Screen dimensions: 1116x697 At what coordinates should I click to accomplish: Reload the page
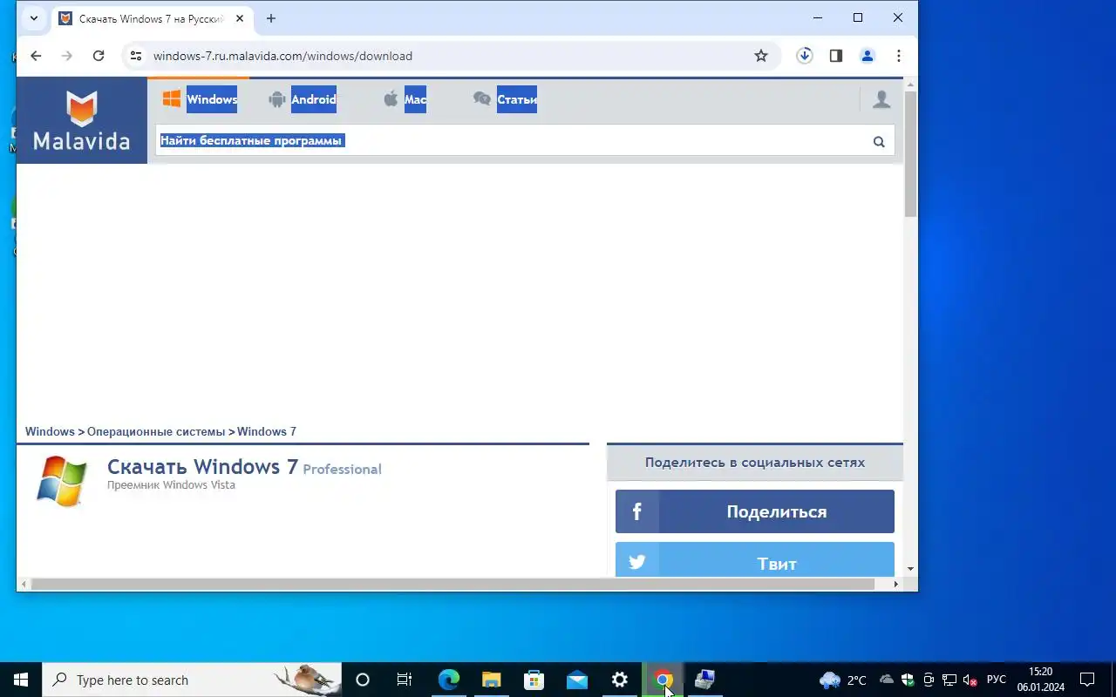[x=99, y=56]
